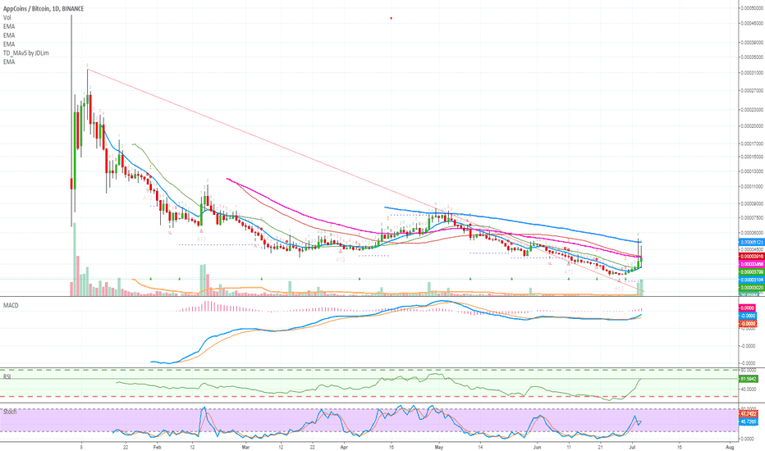Select the TD_MAvS by JDLim indicator label

[x=26, y=52]
